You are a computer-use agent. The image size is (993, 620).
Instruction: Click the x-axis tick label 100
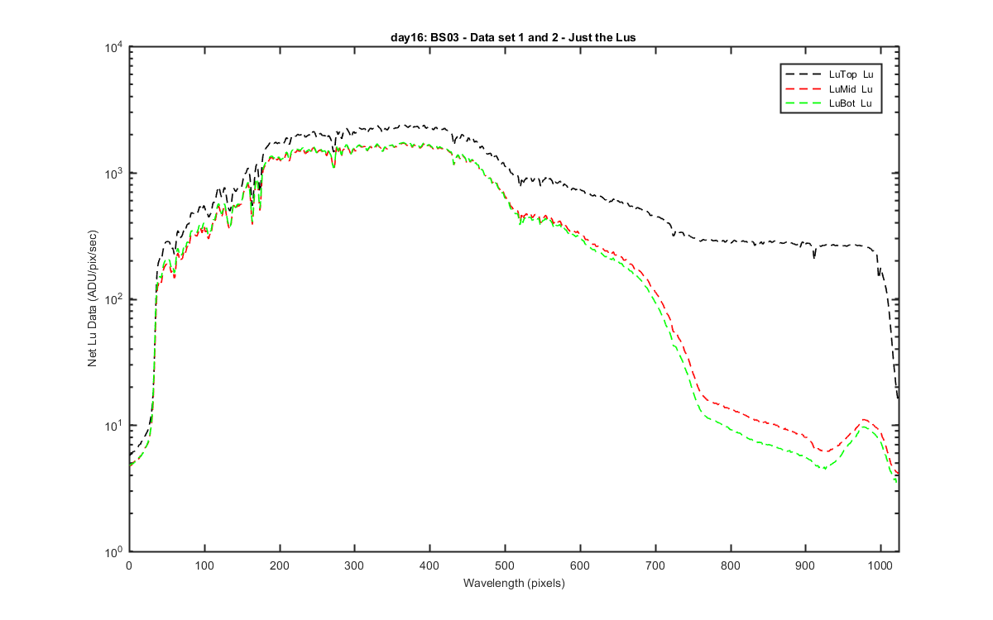[x=204, y=565]
